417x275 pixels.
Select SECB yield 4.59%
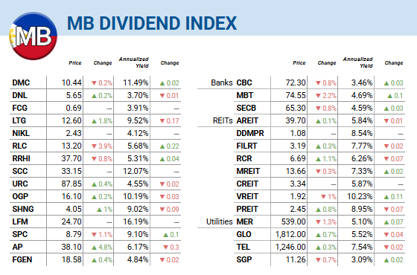pyautogui.click(x=362, y=108)
